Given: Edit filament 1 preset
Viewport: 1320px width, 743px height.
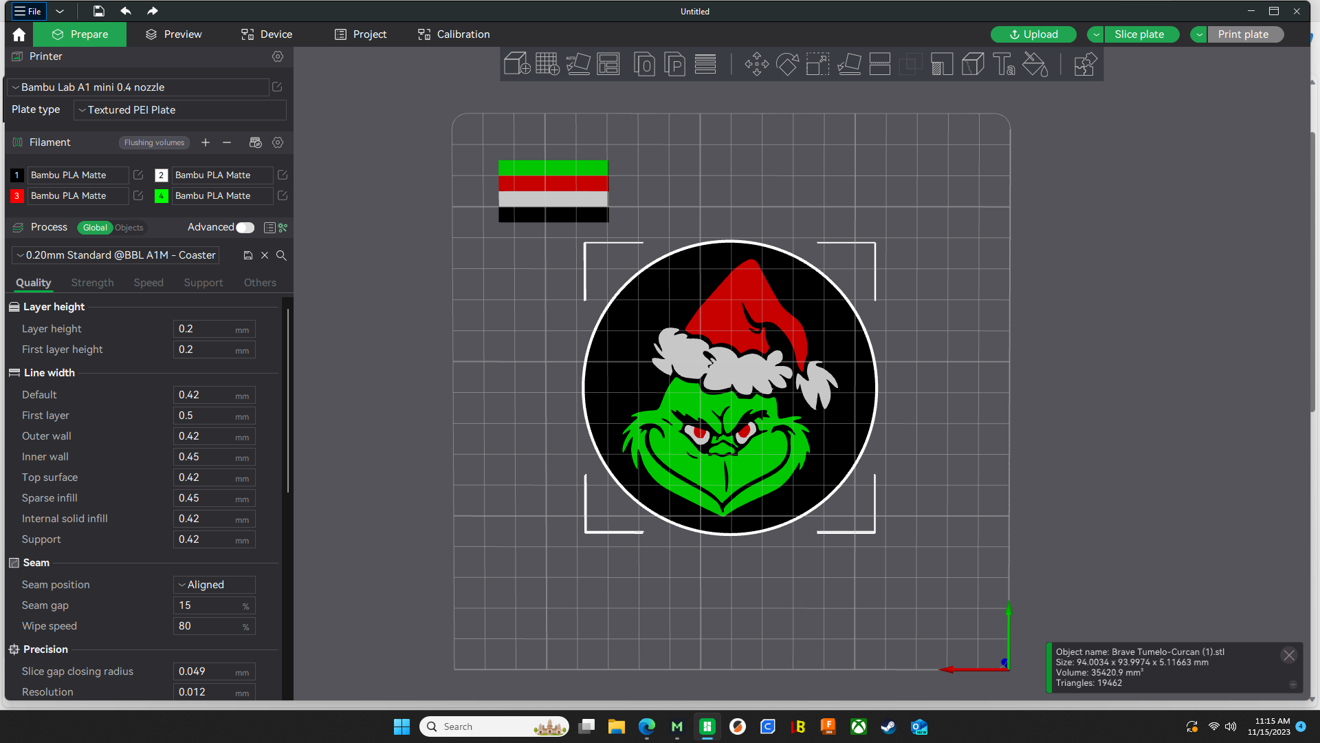Looking at the screenshot, I should coord(138,175).
